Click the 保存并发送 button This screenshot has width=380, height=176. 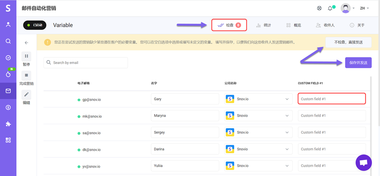click(x=358, y=63)
